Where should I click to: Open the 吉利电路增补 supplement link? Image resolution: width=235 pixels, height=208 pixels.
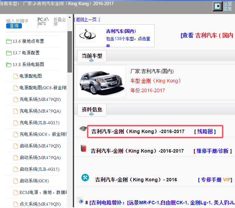[162, 203]
